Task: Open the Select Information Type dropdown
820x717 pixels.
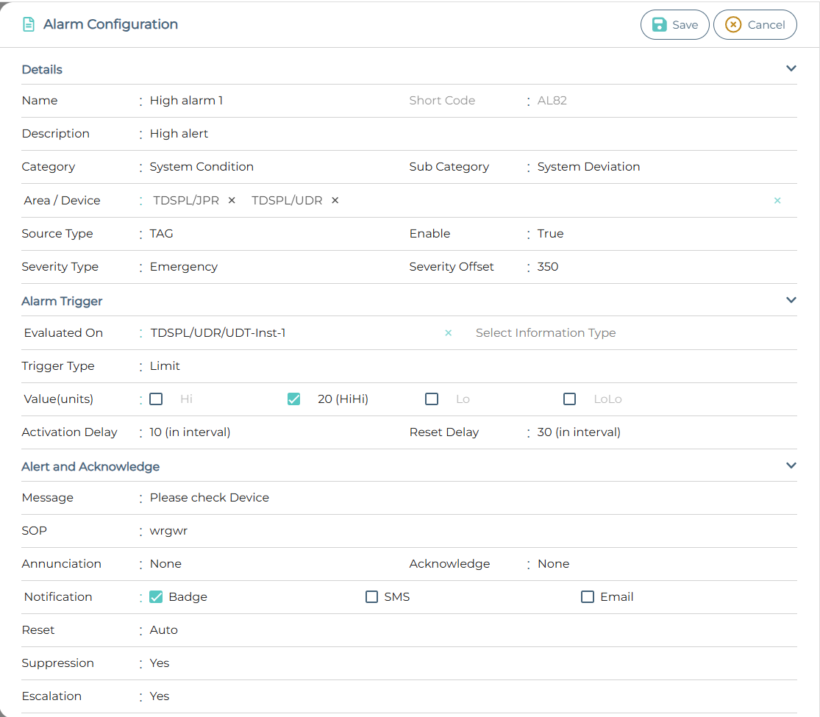Action: click(x=546, y=333)
